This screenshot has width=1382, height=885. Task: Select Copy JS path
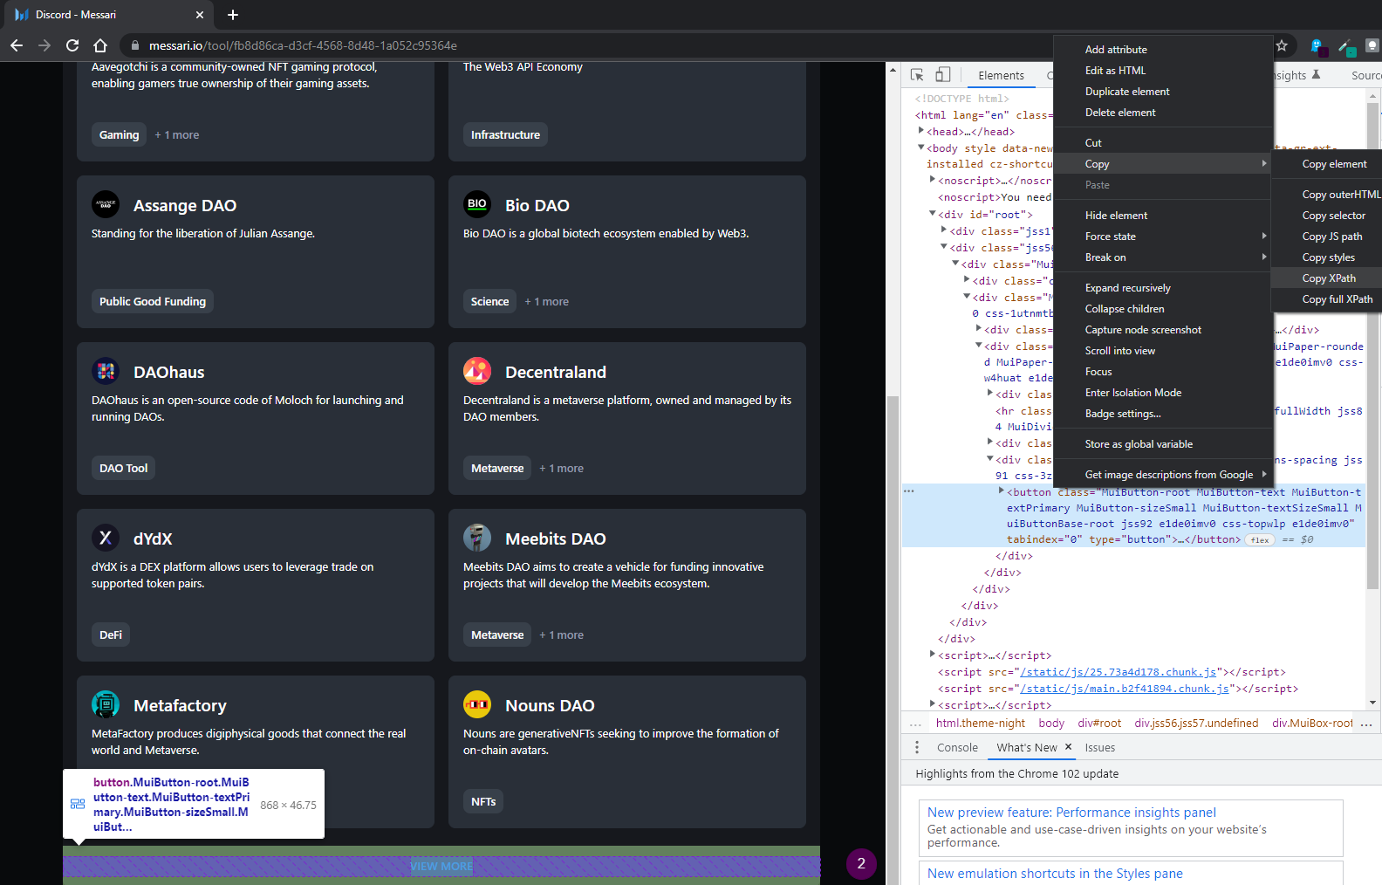(1328, 237)
